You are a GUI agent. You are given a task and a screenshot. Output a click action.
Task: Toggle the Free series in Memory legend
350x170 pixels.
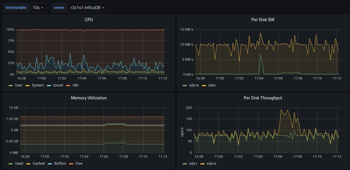point(79,164)
